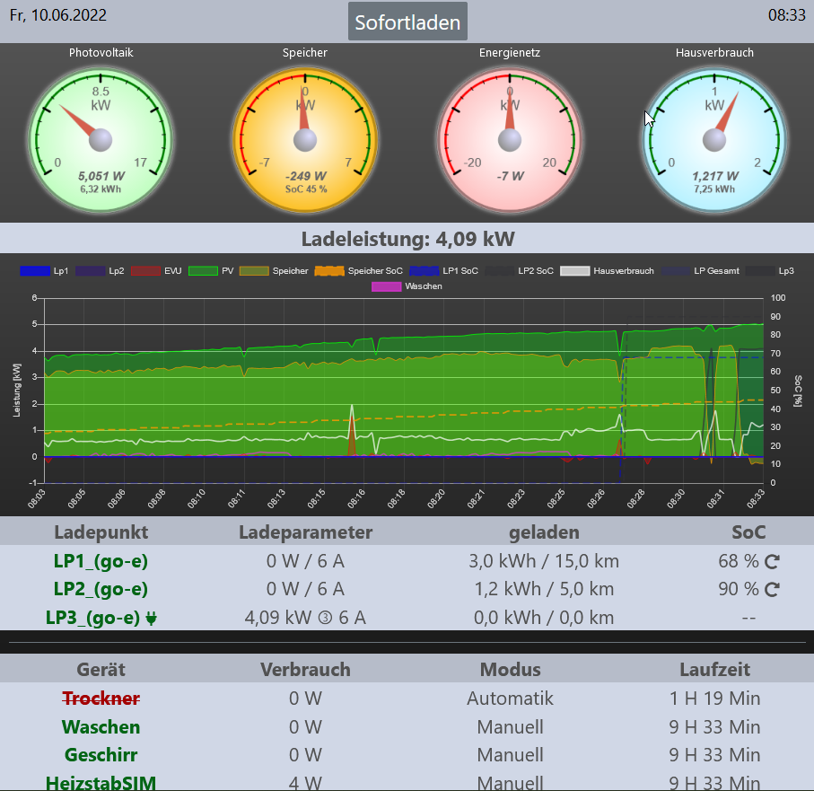Click the Ladeleistung 4,09 kW heading
The height and width of the screenshot is (791, 814).
coord(407,239)
